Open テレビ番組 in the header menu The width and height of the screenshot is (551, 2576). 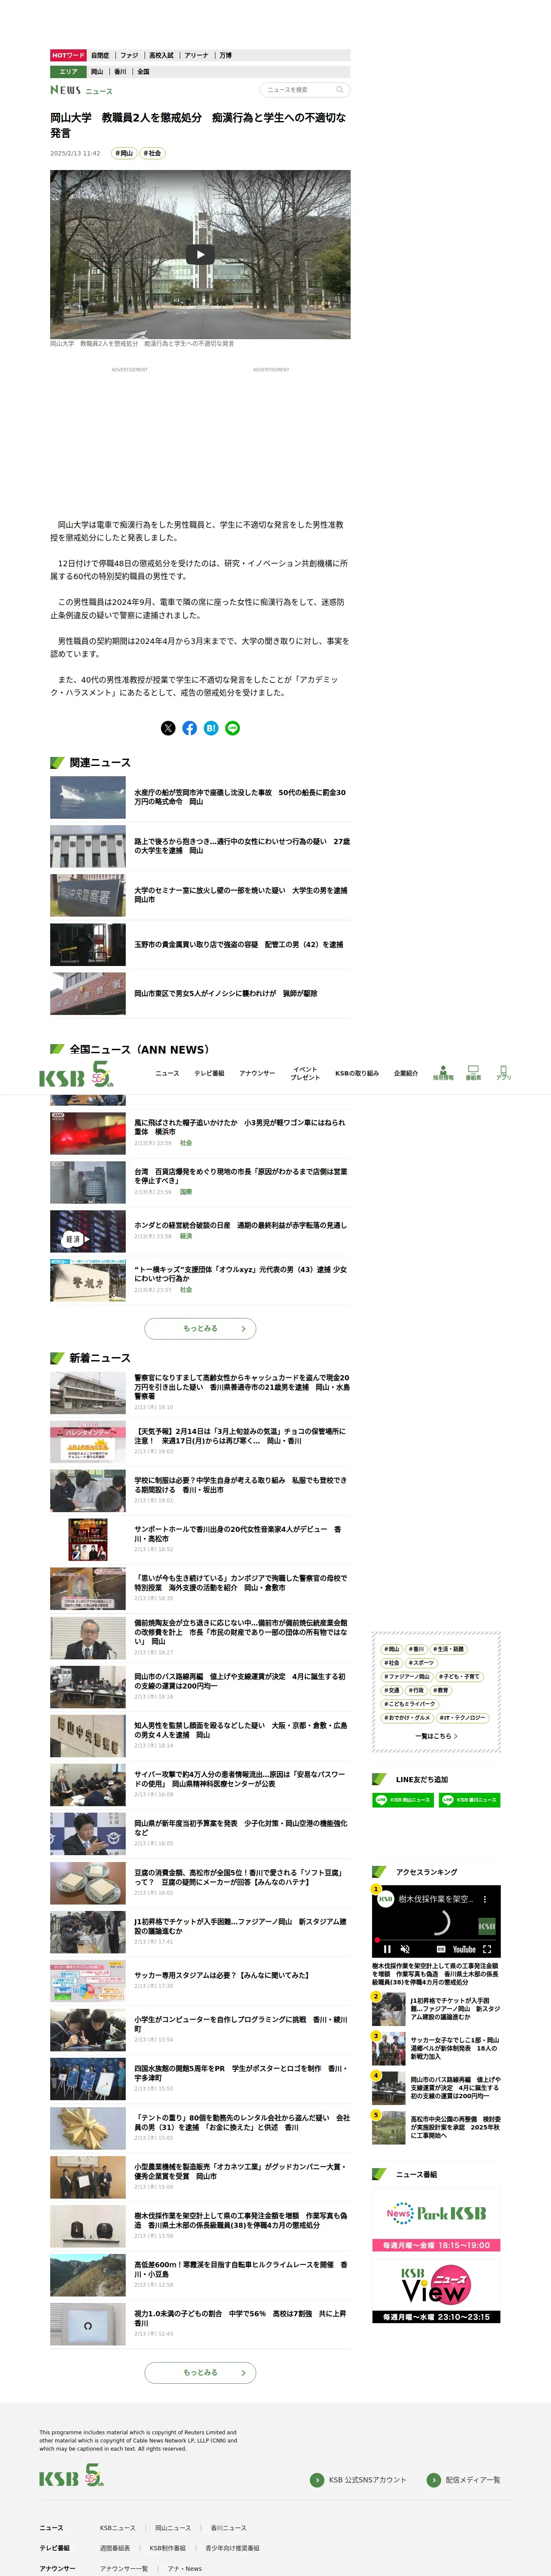pyautogui.click(x=209, y=1073)
